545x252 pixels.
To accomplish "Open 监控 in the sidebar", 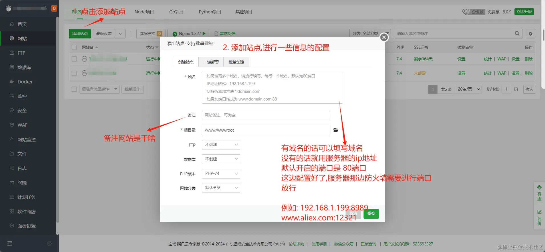I will (22, 96).
